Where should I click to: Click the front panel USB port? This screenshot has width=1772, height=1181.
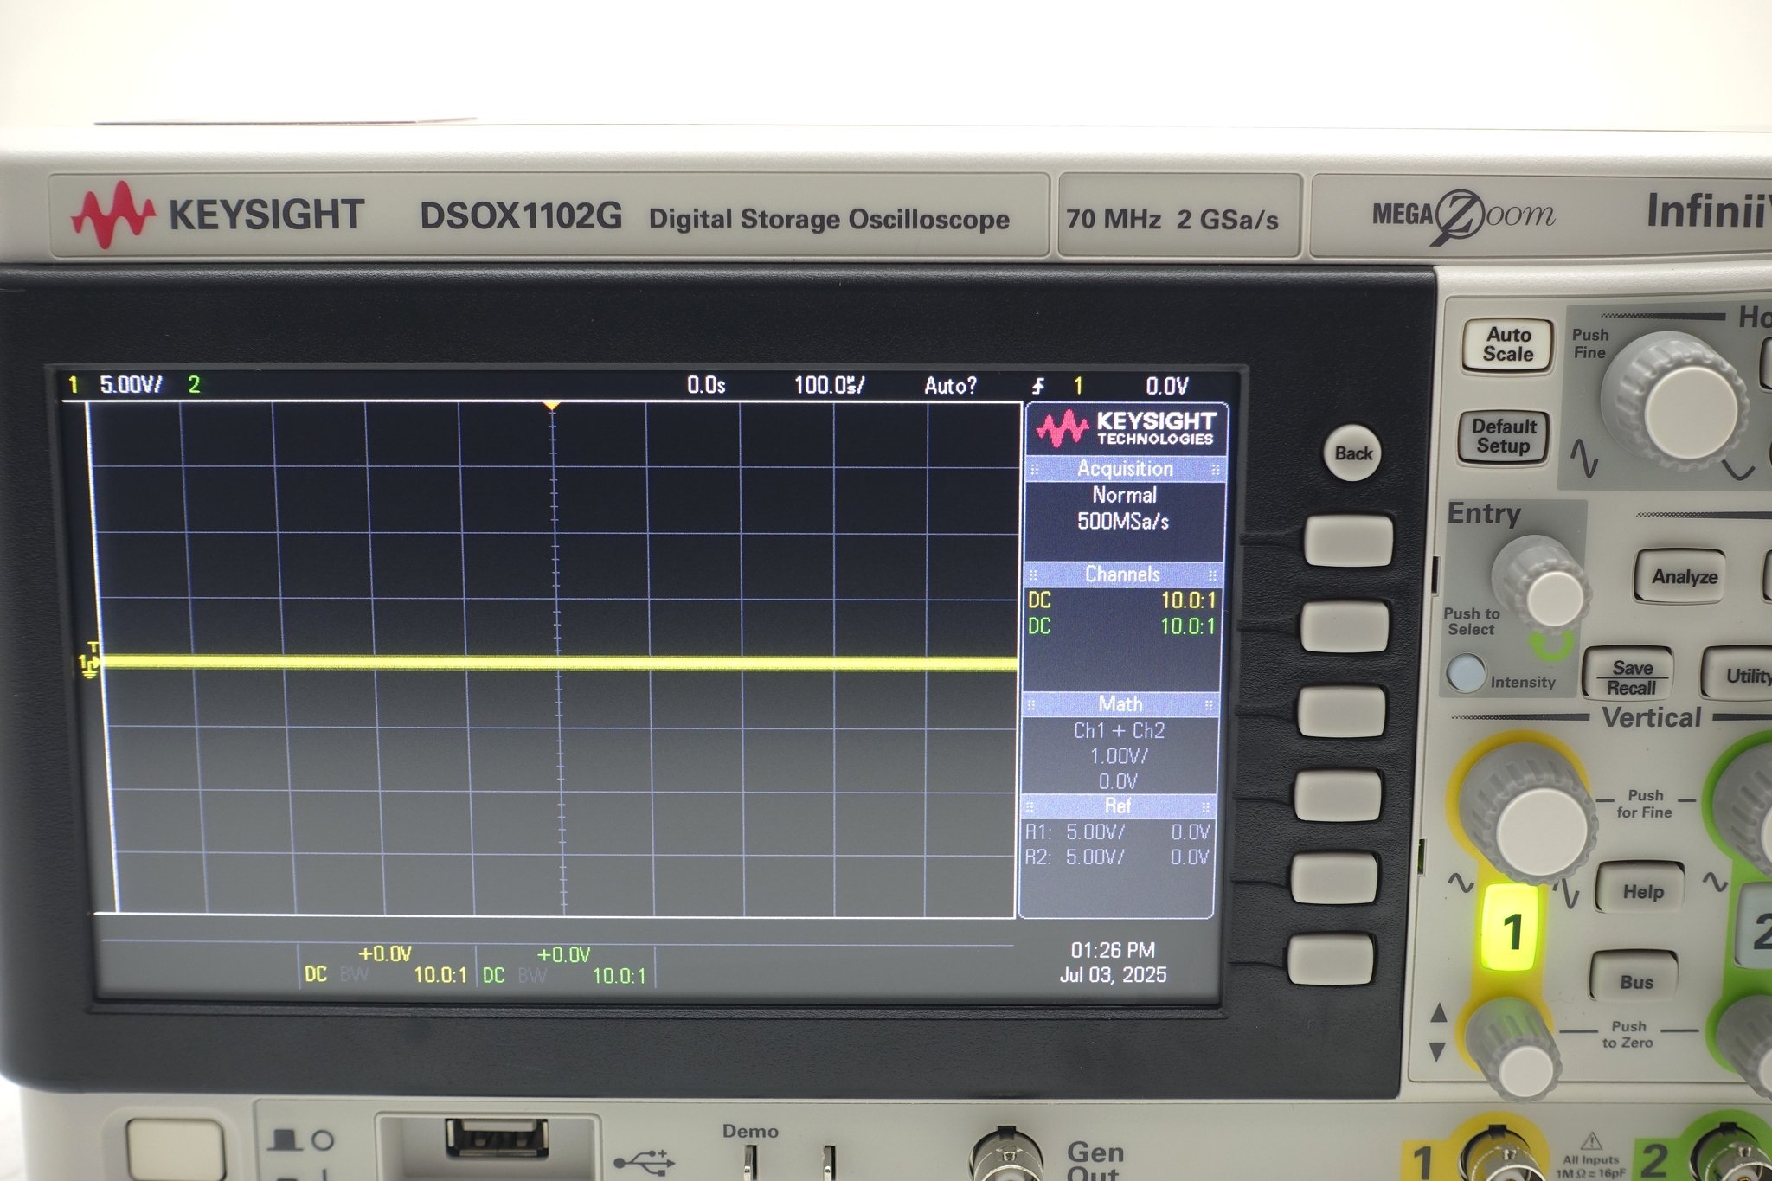[497, 1136]
